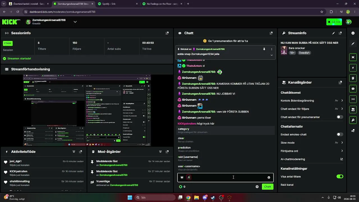
Task: Toggle the stream preview sidebar icon
Action: (x=353, y=57)
